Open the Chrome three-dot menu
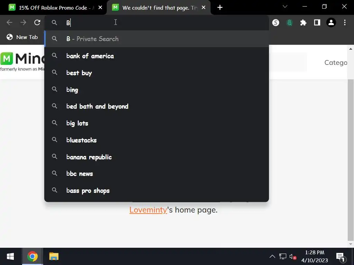Viewport: 354px width, 265px height. [x=345, y=22]
